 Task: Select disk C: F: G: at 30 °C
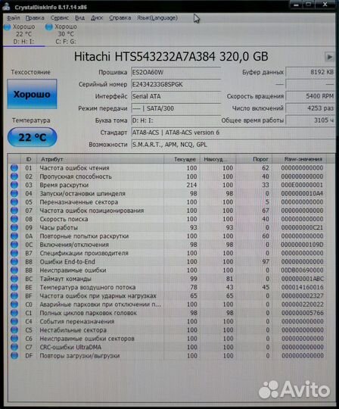[x=62, y=34]
